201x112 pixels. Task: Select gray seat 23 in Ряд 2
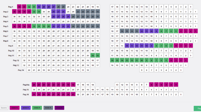[78, 12]
